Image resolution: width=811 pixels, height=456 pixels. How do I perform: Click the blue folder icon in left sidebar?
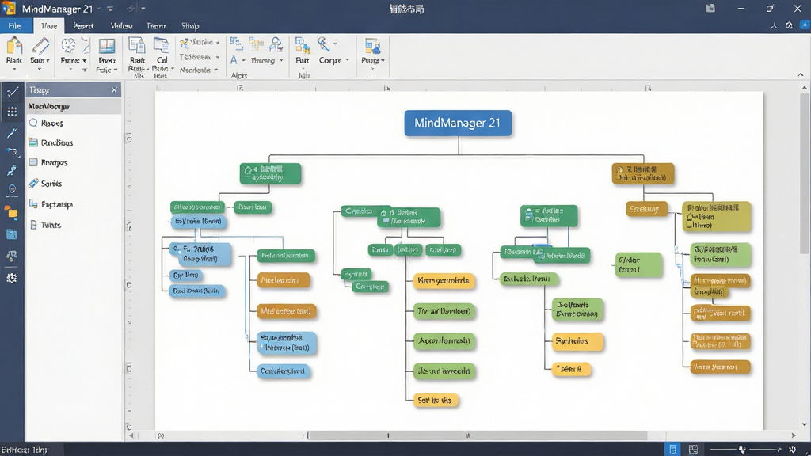[x=11, y=234]
